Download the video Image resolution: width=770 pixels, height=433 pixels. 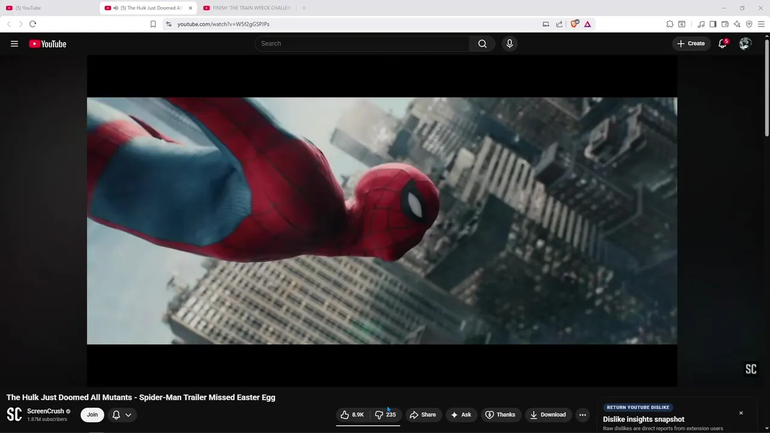coord(548,414)
